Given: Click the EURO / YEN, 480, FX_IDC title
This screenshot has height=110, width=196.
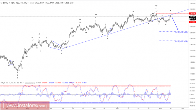Looking at the screenshot, I should [x=15, y=3].
